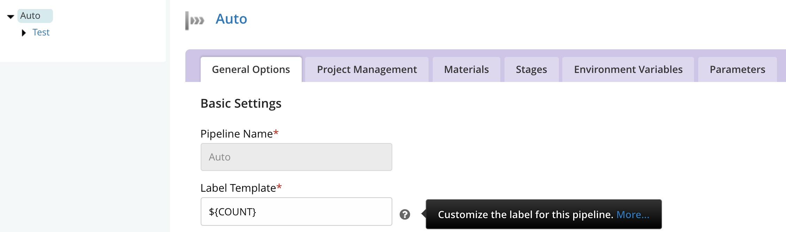Open the General Options tab
The width and height of the screenshot is (786, 232).
tap(251, 69)
